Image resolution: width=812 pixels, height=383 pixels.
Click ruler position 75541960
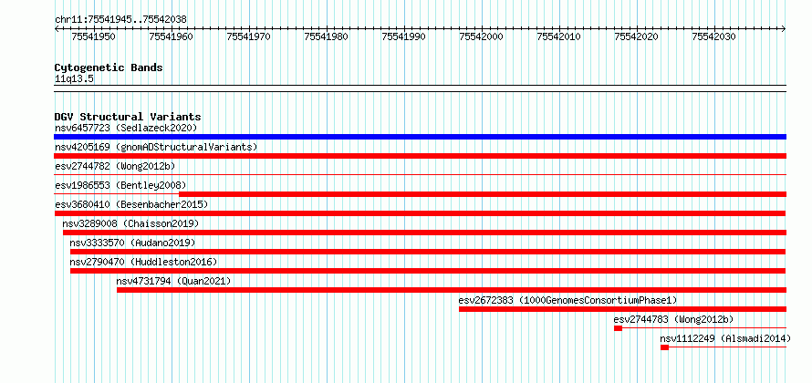point(171,36)
